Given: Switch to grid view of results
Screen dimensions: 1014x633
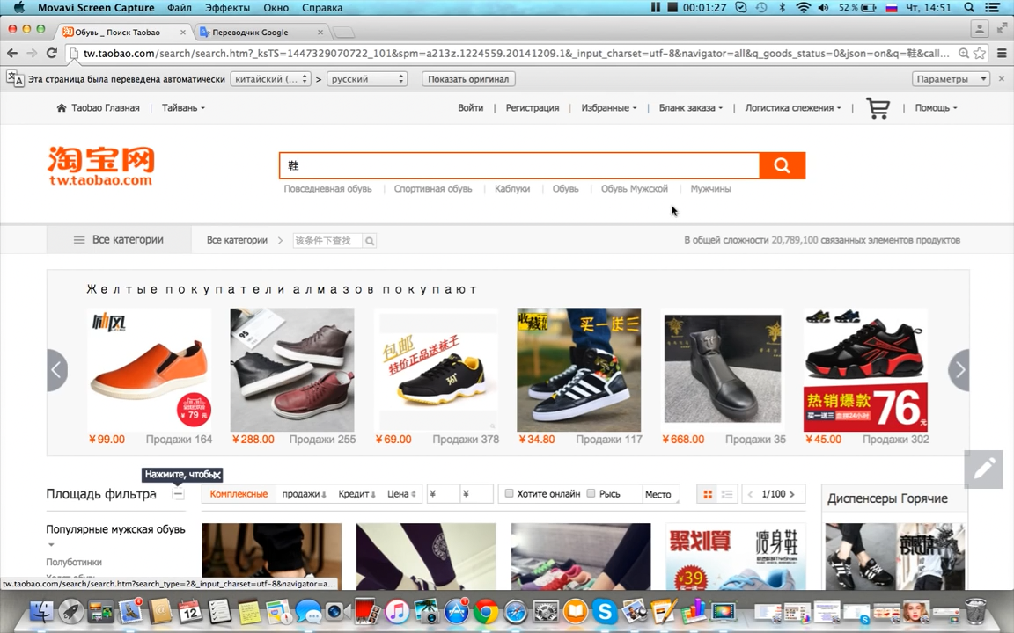Looking at the screenshot, I should point(708,494).
